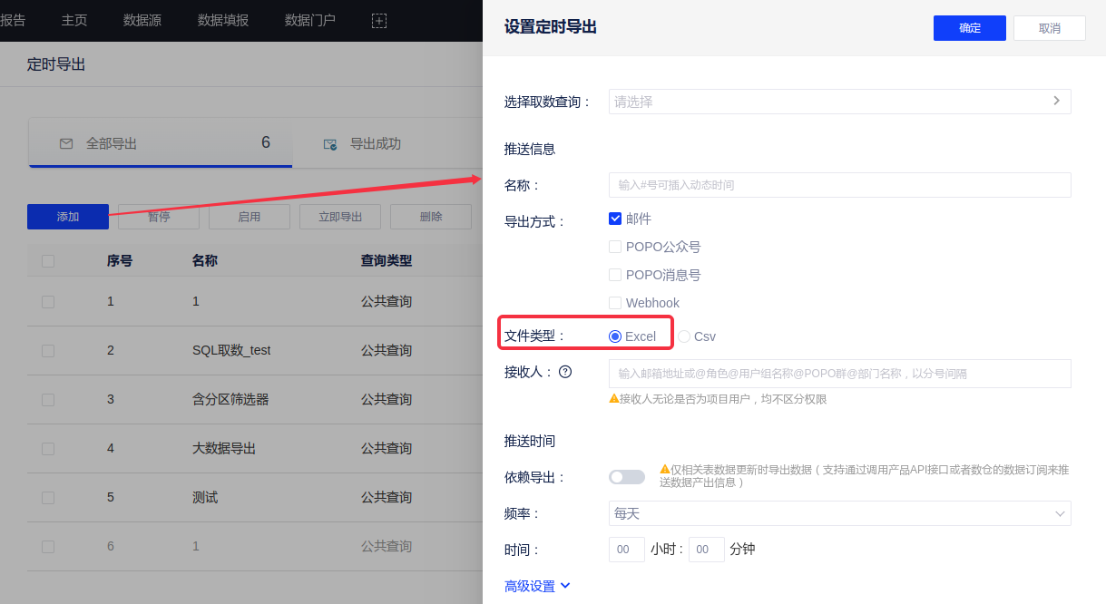This screenshot has width=1106, height=604.
Task: Tick the Webhook checkbox
Action: (x=615, y=303)
